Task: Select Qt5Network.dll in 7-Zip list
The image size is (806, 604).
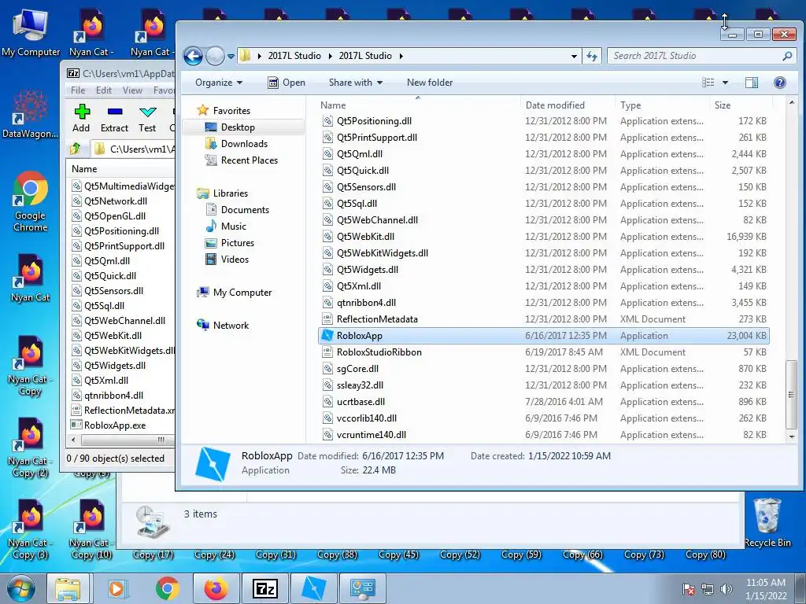Action: pos(116,201)
